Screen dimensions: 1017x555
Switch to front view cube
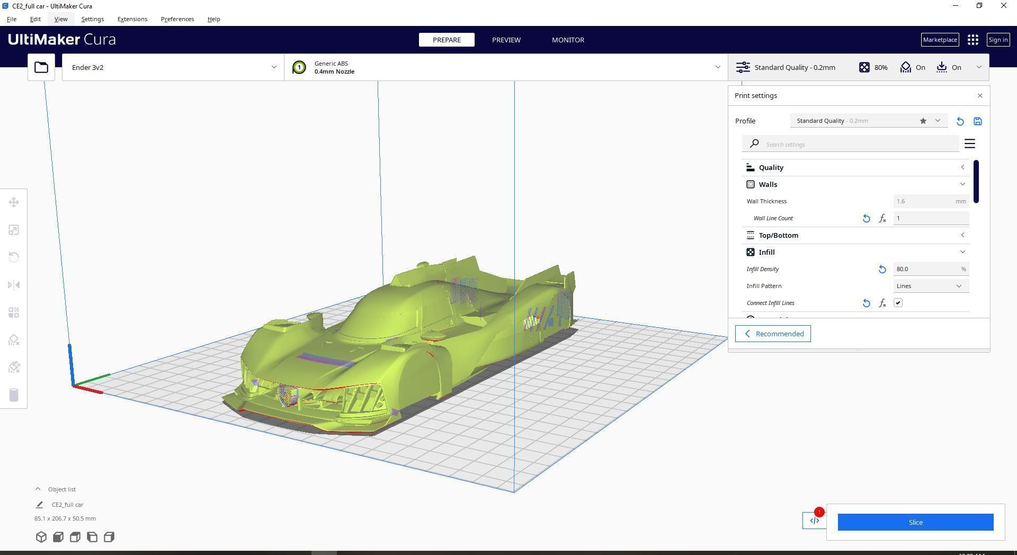(58, 537)
